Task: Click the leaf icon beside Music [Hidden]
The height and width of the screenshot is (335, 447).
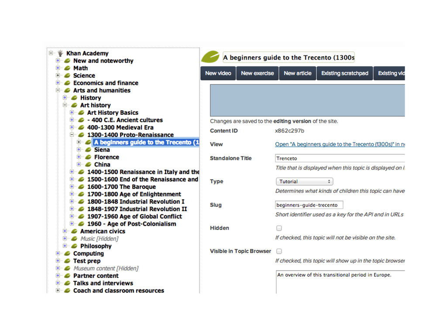Action: (x=74, y=239)
